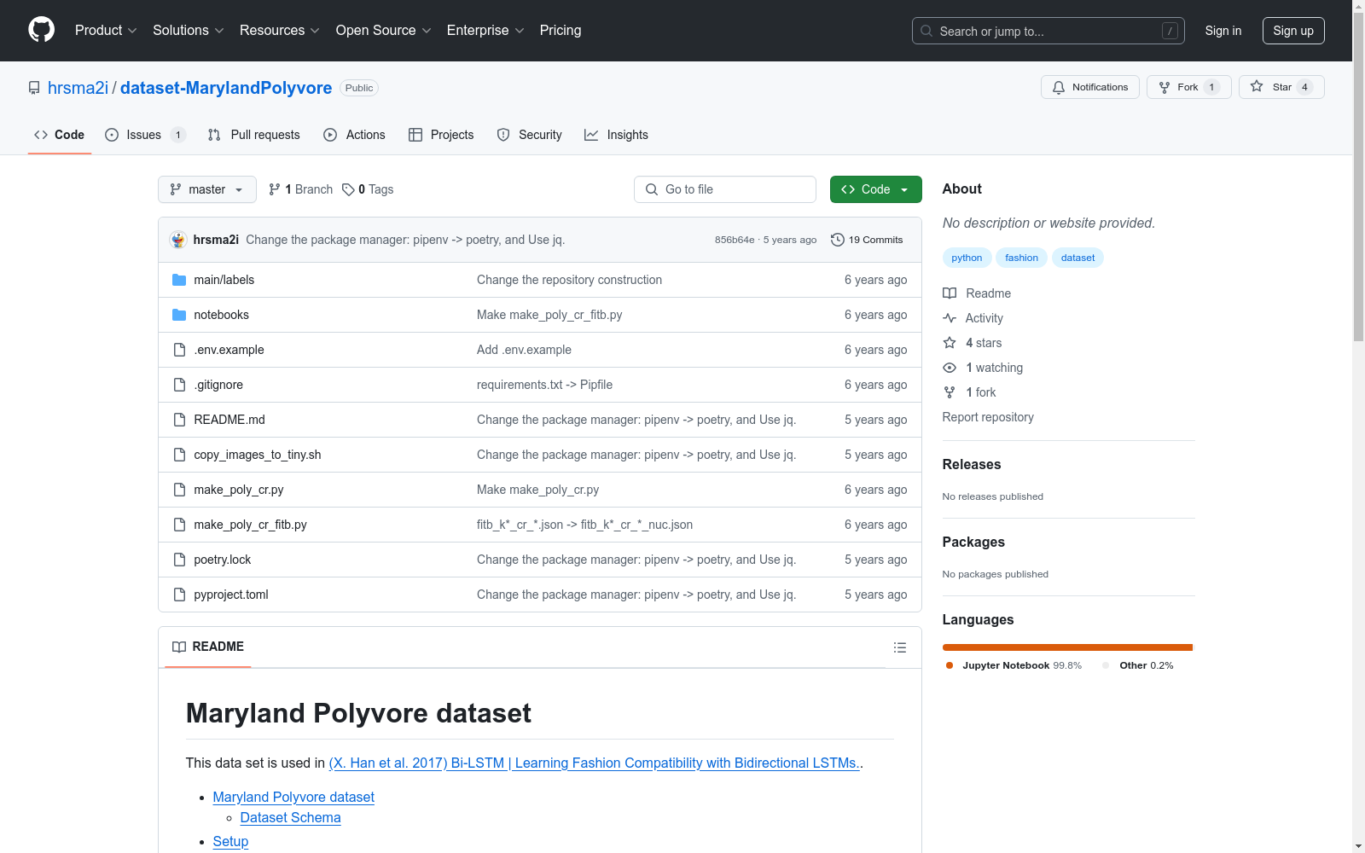Click the Activity pulse icon
Image resolution: width=1365 pixels, height=853 pixels.
click(x=950, y=318)
